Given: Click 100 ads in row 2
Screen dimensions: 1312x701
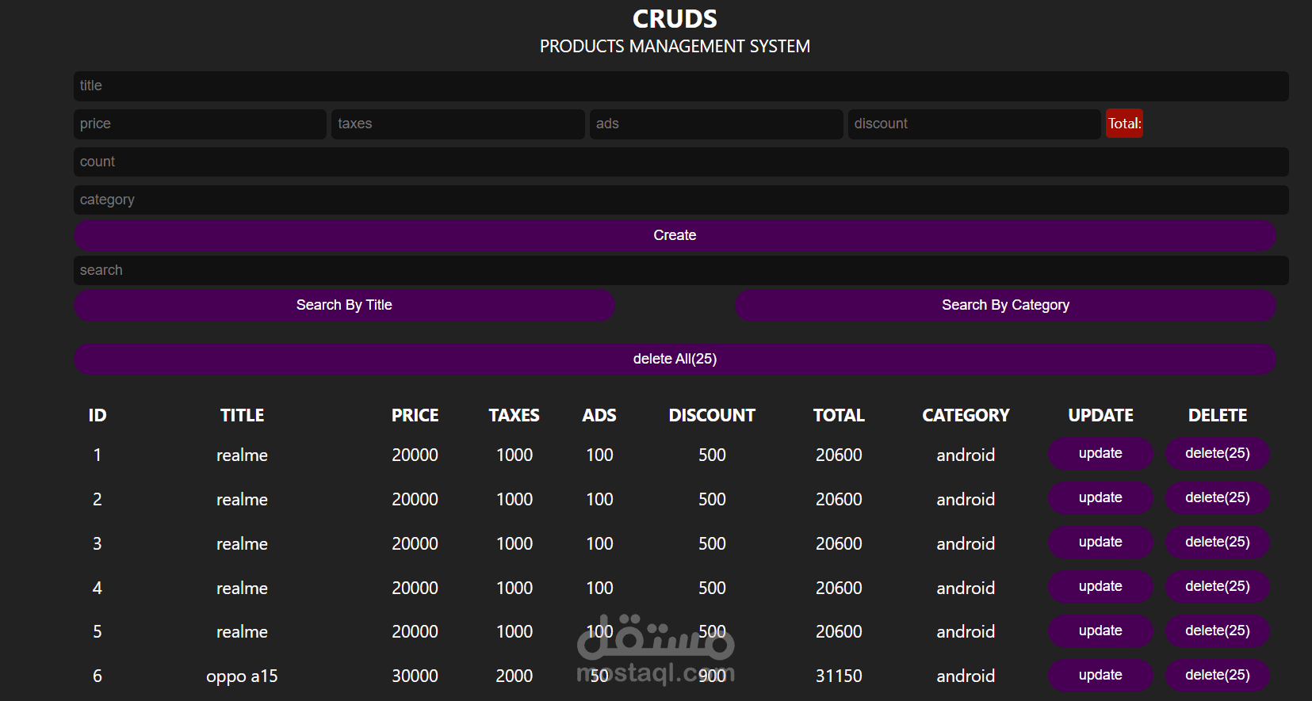Looking at the screenshot, I should click(599, 499).
